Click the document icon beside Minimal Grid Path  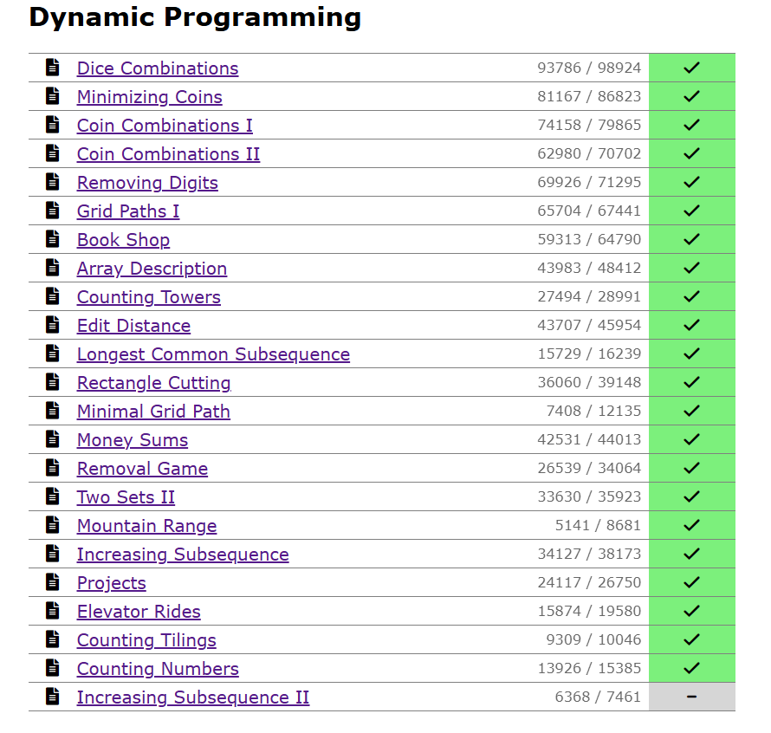[53, 409]
